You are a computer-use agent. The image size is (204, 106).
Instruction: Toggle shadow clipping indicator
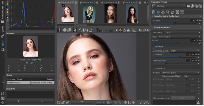(x=124, y=30)
